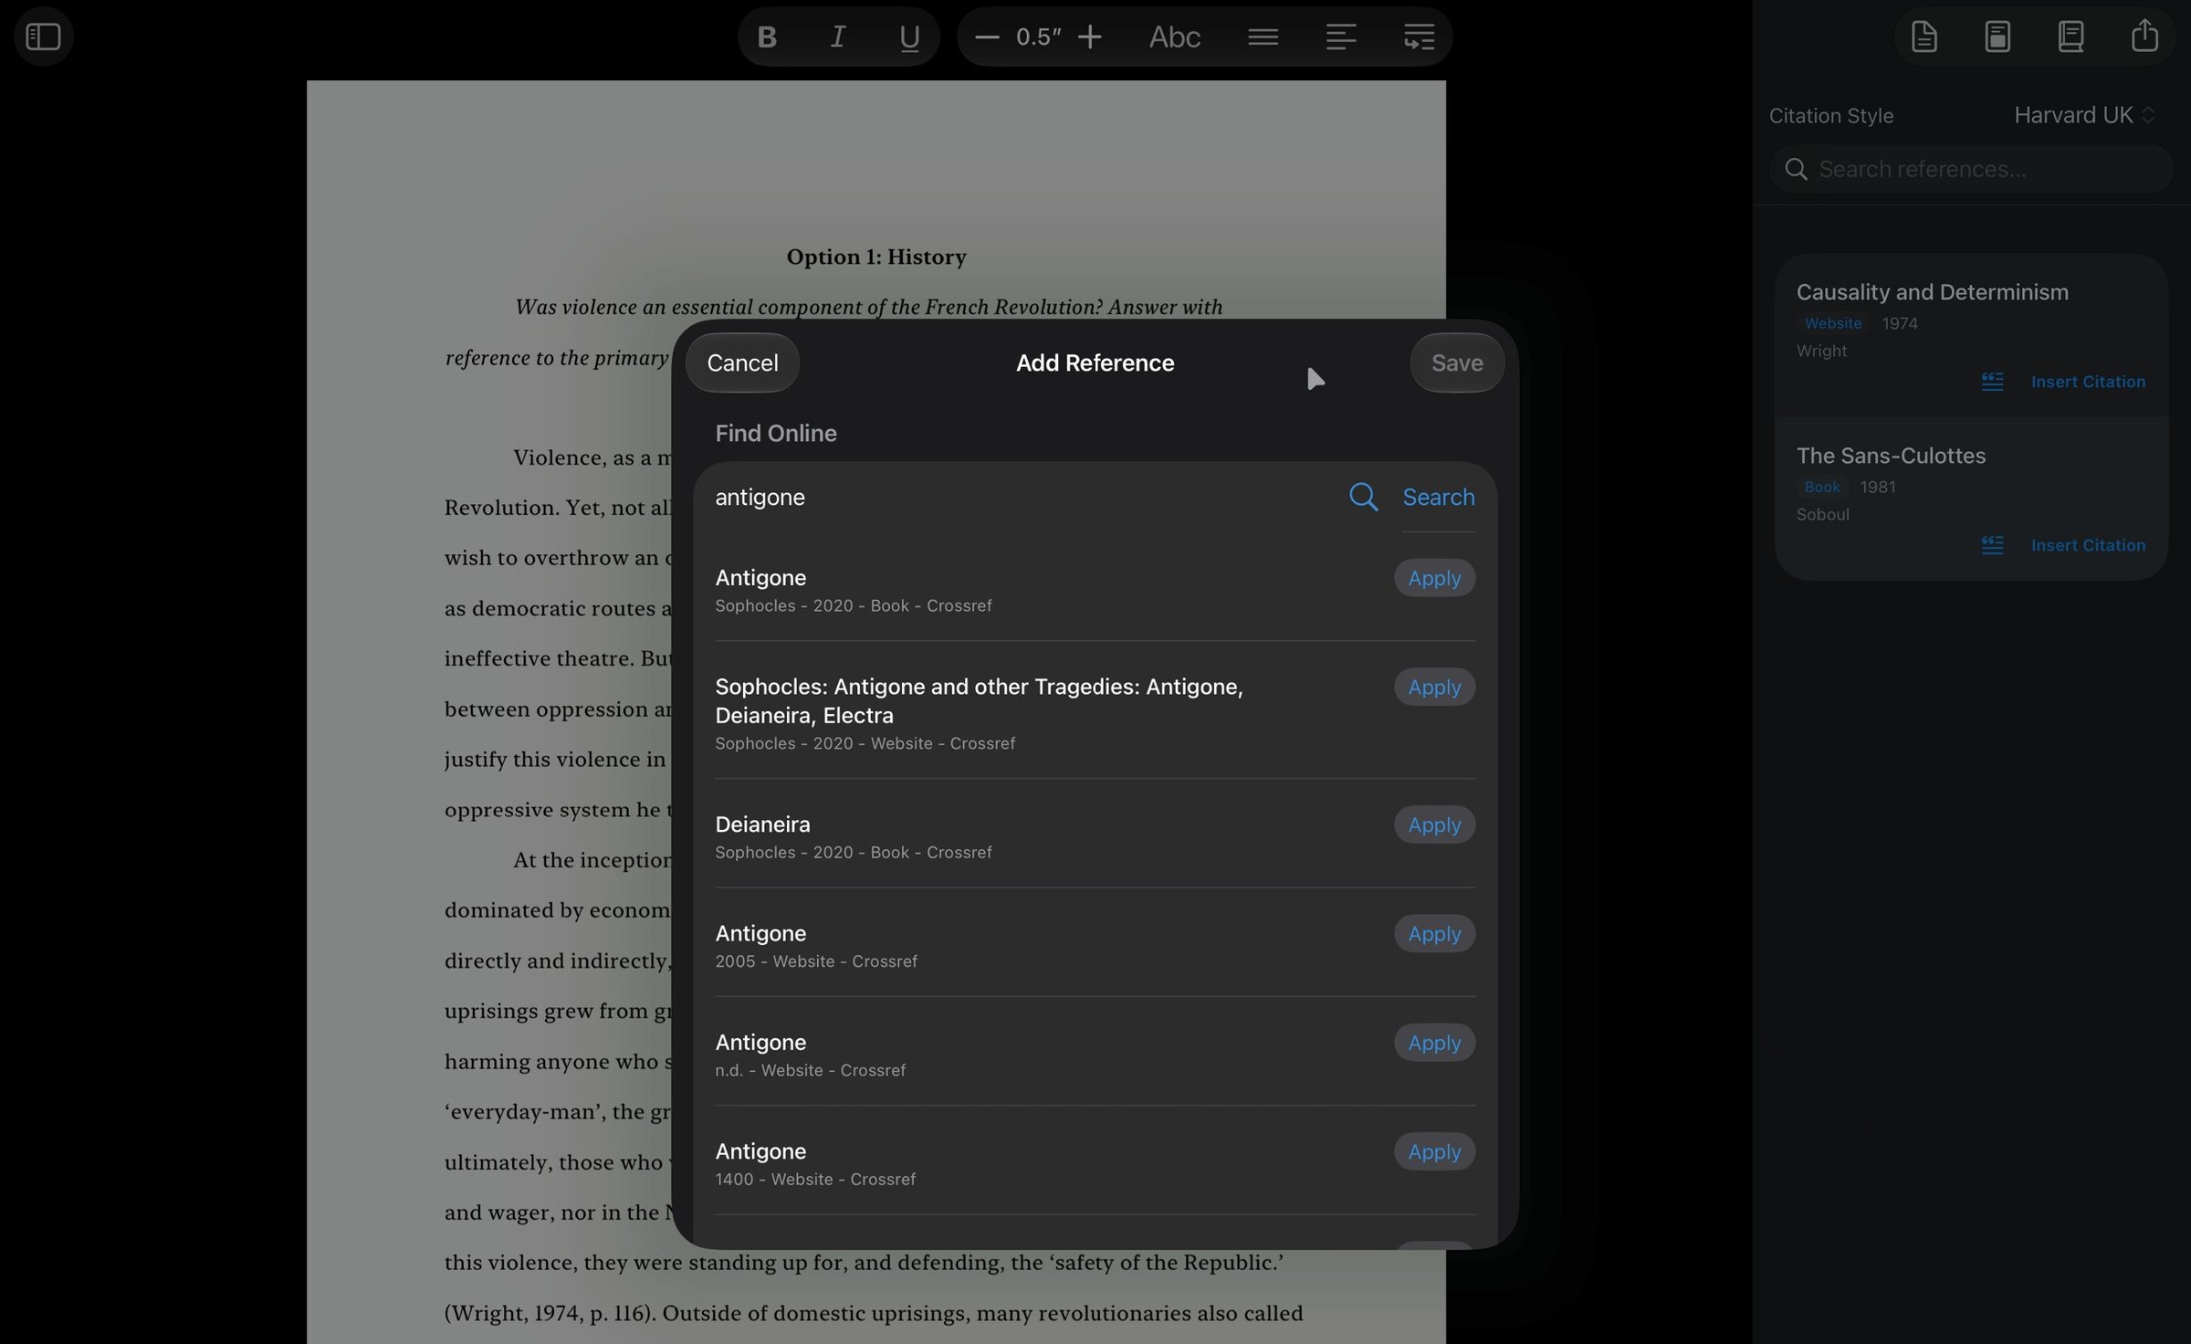
Task: Open the single document page icon
Action: (x=1924, y=37)
